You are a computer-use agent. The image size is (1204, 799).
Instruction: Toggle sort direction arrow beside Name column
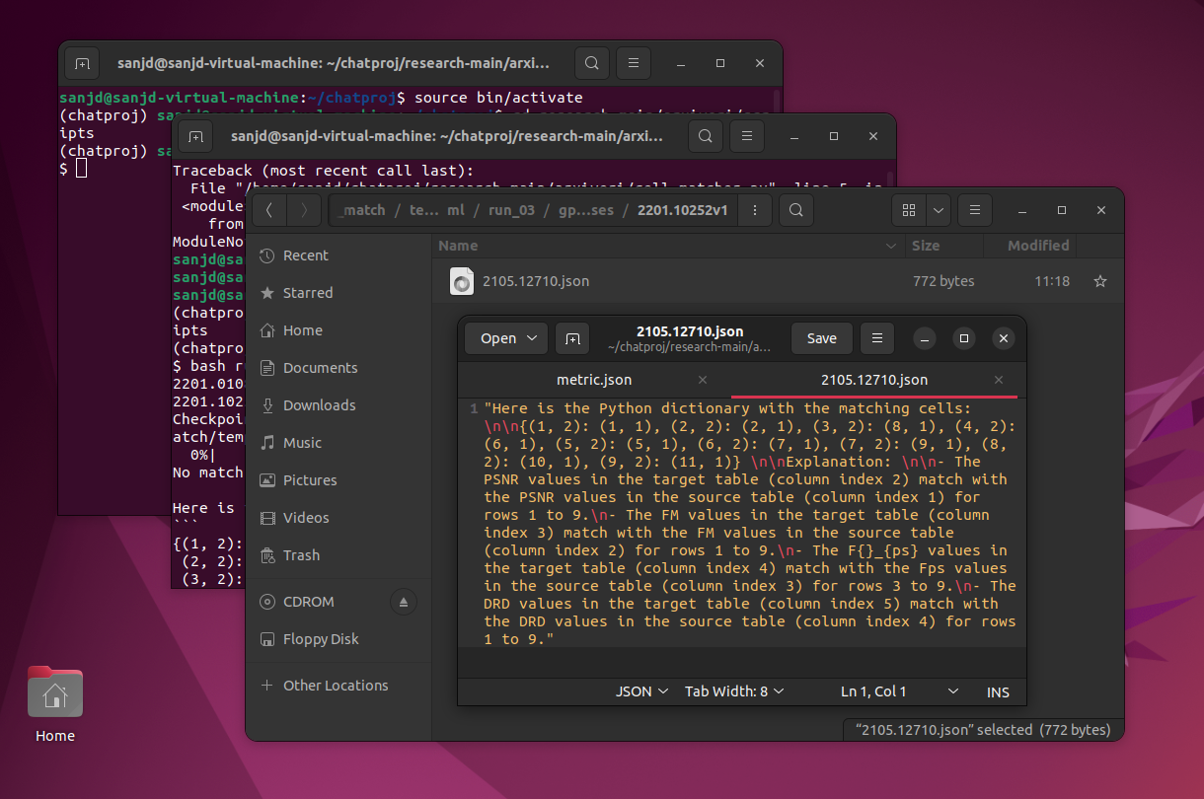click(892, 246)
